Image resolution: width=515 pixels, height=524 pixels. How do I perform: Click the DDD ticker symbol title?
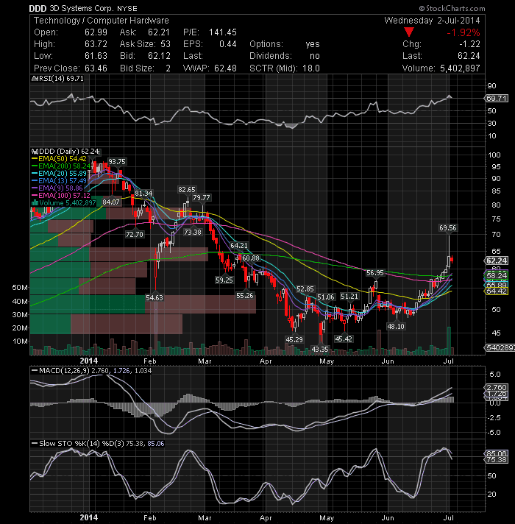click(x=38, y=8)
